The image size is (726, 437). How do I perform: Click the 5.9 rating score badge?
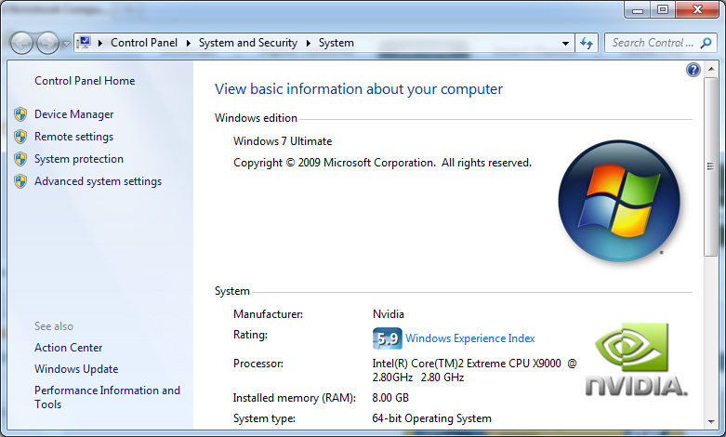click(x=387, y=338)
